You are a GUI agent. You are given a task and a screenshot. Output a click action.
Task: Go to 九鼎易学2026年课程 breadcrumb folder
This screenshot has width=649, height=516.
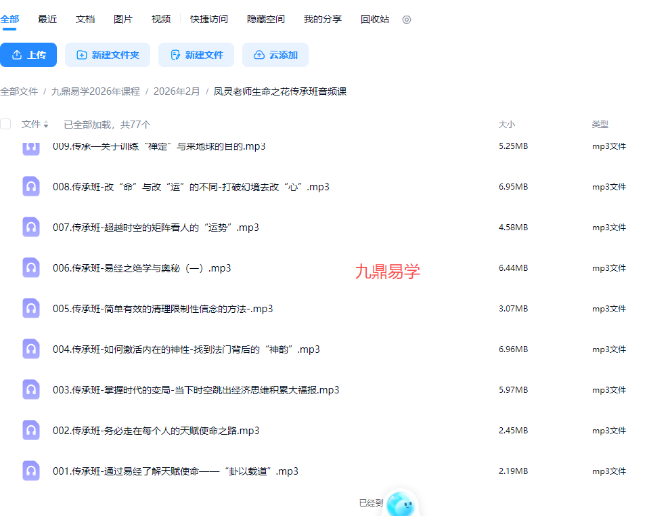coord(95,91)
